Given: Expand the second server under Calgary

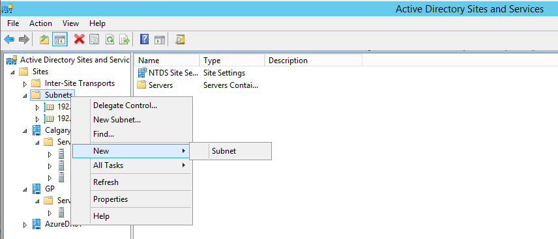Looking at the screenshot, I should tap(50, 166).
